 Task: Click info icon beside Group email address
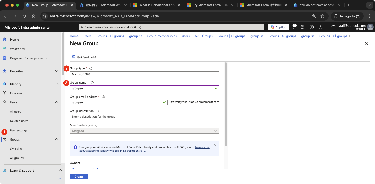tap(103, 97)
